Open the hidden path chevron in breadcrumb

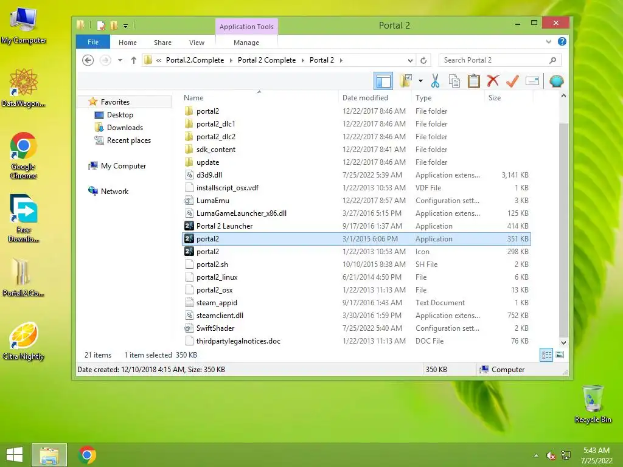(159, 60)
